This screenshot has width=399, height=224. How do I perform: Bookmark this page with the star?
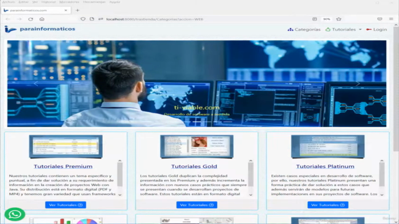click(339, 19)
